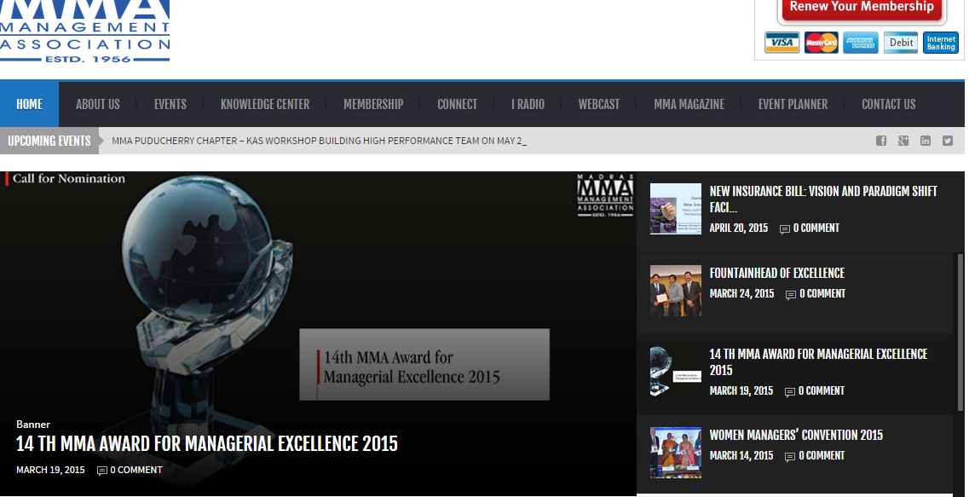Click the Fountainhead of Excellence thumbnail

point(676,291)
